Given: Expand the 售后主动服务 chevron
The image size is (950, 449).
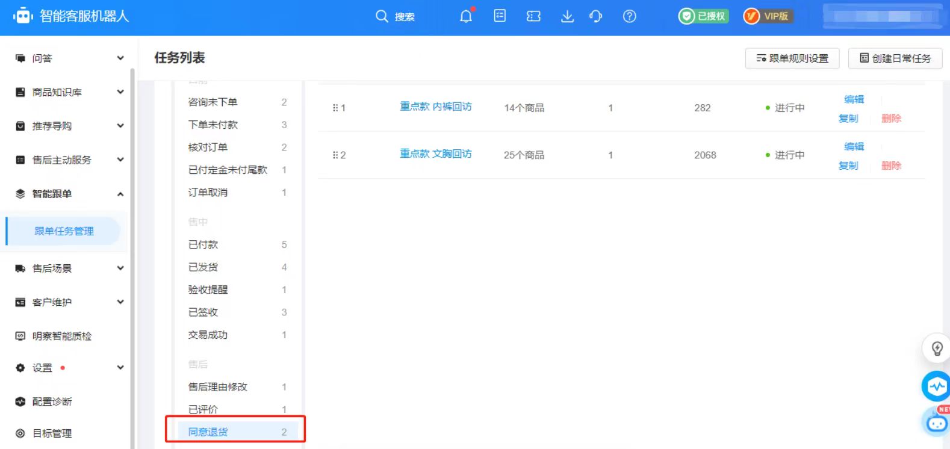Looking at the screenshot, I should click(120, 159).
